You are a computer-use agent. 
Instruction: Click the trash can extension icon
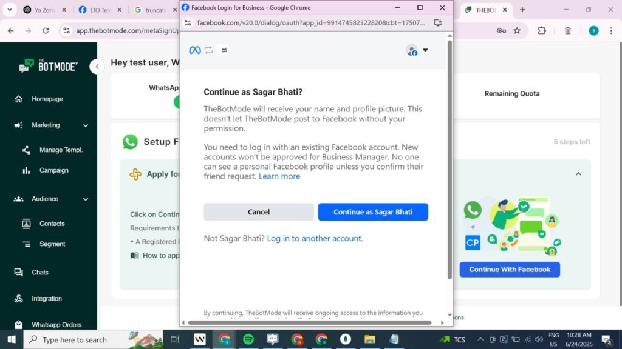[x=568, y=30]
